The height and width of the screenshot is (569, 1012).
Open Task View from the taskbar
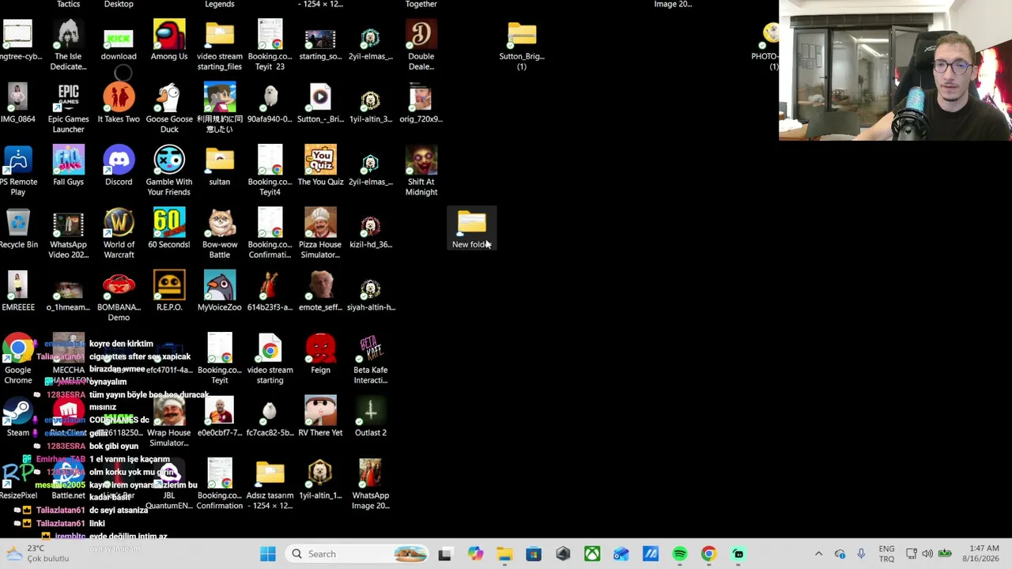444,554
